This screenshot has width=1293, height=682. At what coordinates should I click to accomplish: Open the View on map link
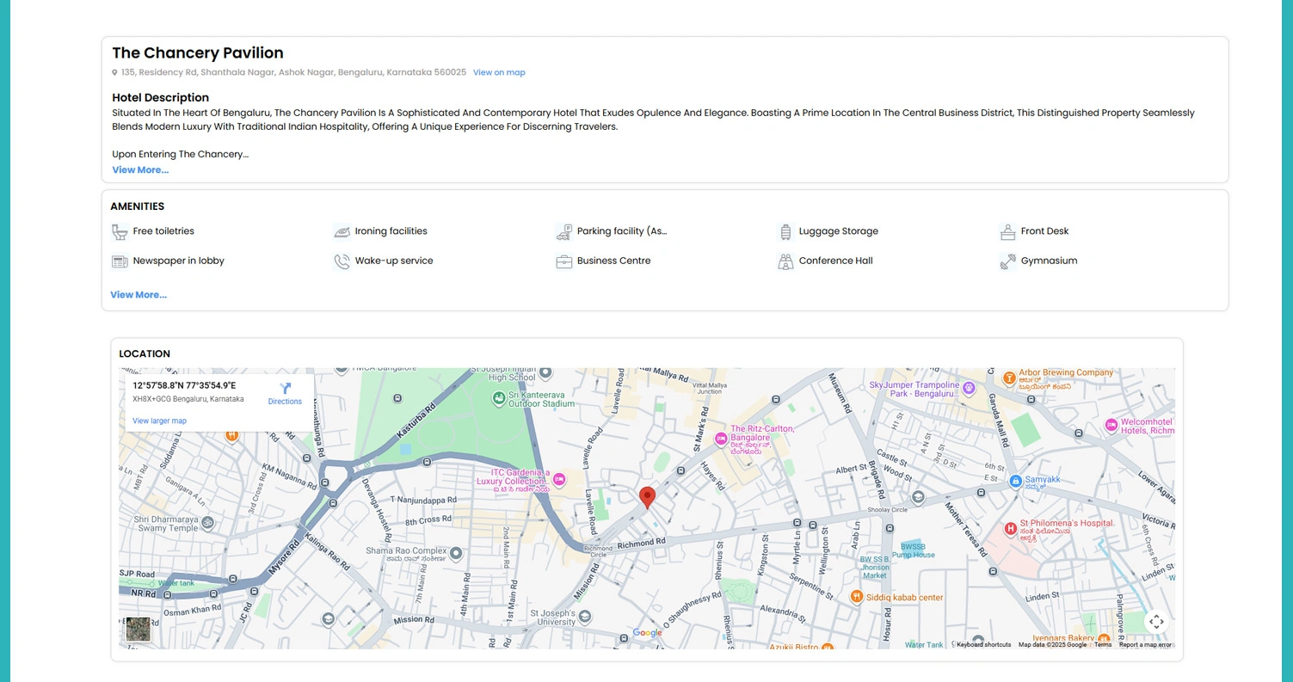tap(499, 72)
